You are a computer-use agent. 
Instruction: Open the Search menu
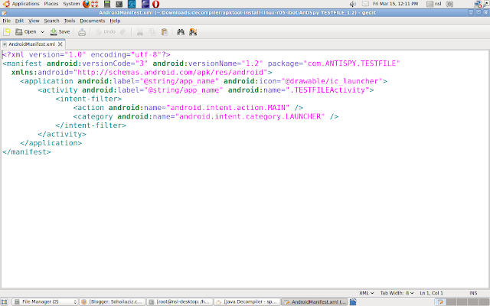[x=51, y=21]
